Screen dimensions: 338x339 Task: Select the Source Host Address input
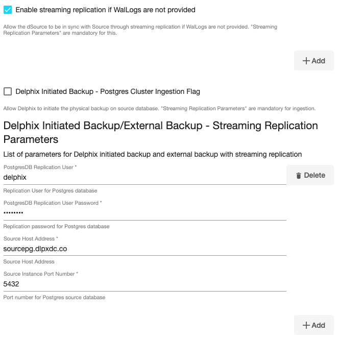click(144, 249)
